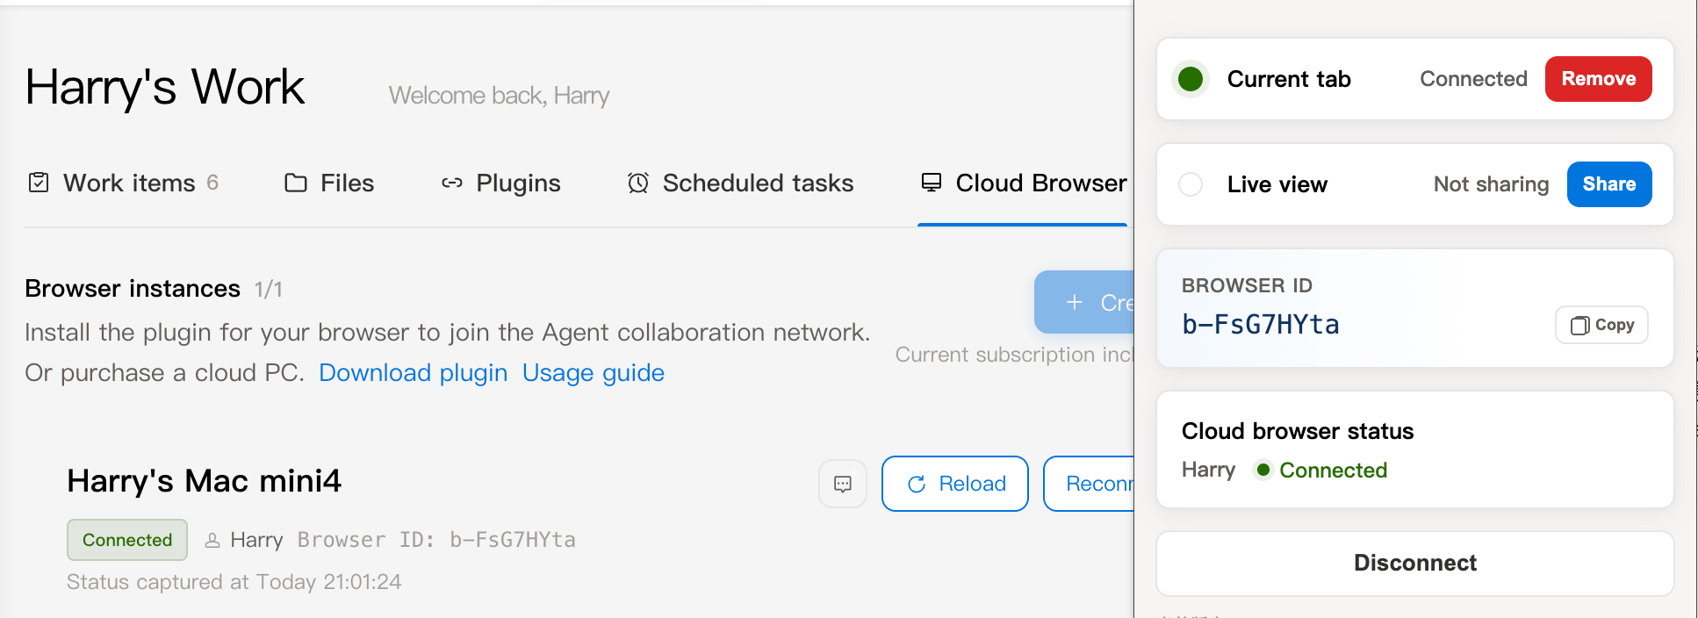Click the Not sharing status text

point(1491,184)
